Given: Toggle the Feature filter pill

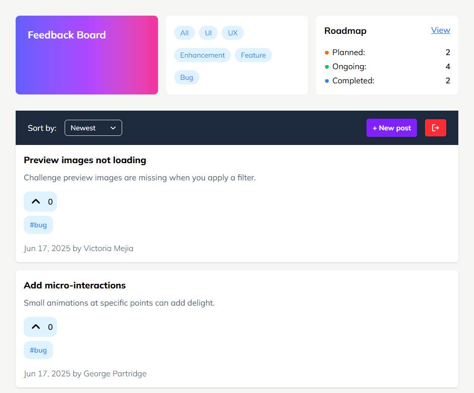Looking at the screenshot, I should [x=253, y=55].
